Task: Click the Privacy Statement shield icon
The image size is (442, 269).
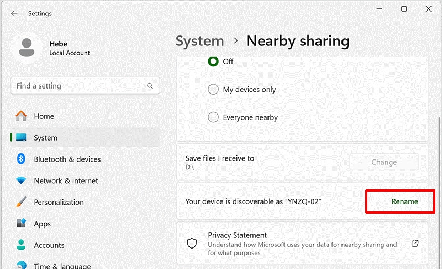Action: click(192, 244)
